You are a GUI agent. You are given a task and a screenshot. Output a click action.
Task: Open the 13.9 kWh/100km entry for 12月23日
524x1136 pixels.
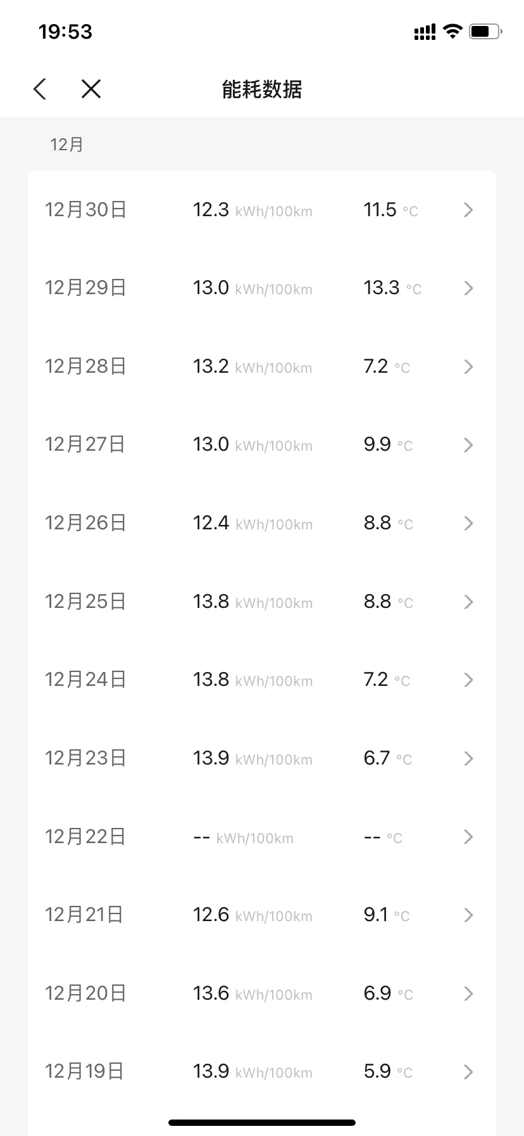[253, 758]
